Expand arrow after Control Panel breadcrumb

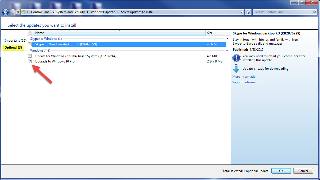[x=53, y=12]
